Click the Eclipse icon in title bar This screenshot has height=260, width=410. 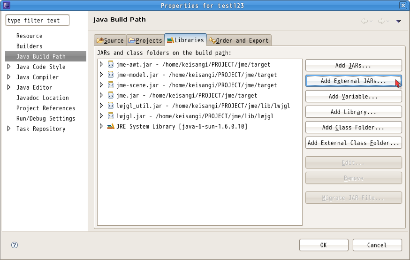pos(6,5)
